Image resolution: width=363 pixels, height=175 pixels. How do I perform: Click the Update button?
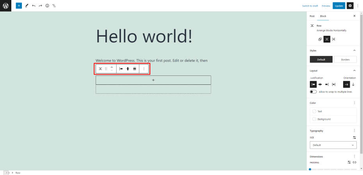click(x=339, y=6)
